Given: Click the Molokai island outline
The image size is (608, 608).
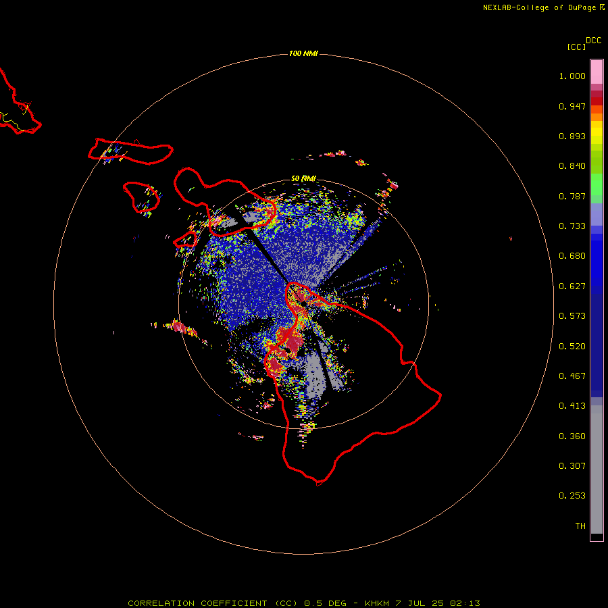Looking at the screenshot, I should click(130, 151).
